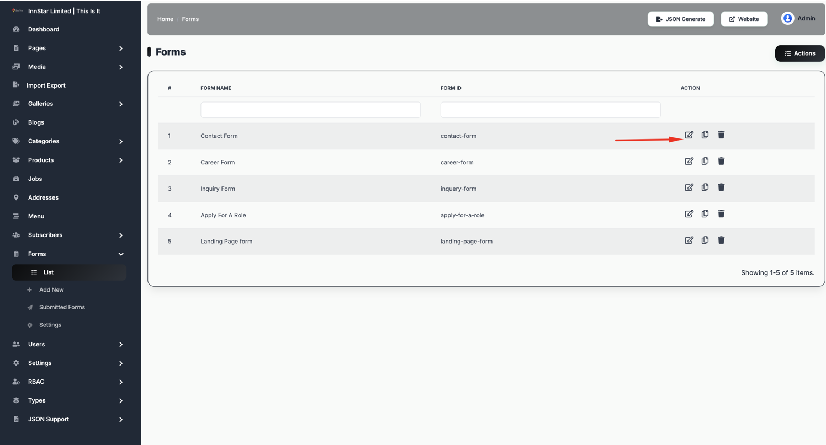The image size is (826, 445).
Task: Open the Admin user avatar icon
Action: (x=787, y=18)
